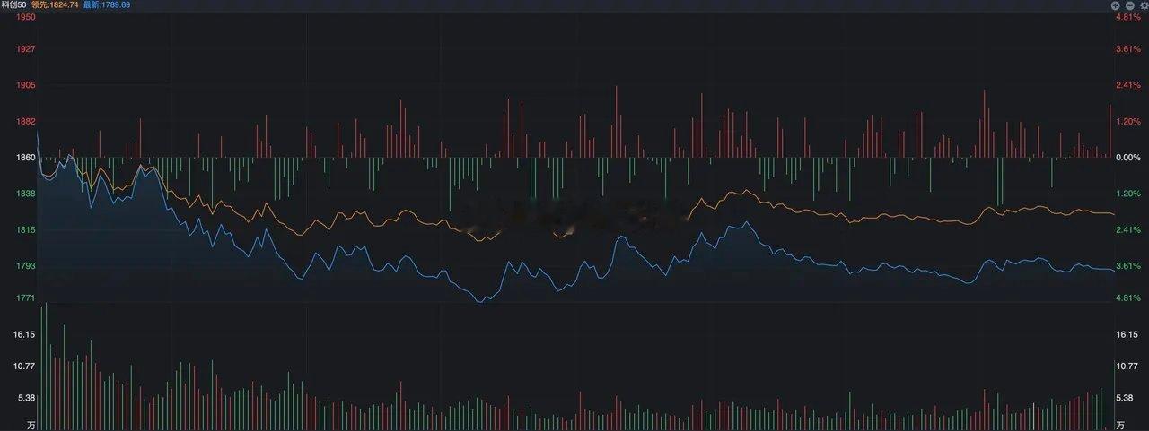1149x431 pixels.
Task: Click the 1905 price axis label
Action: (26, 85)
